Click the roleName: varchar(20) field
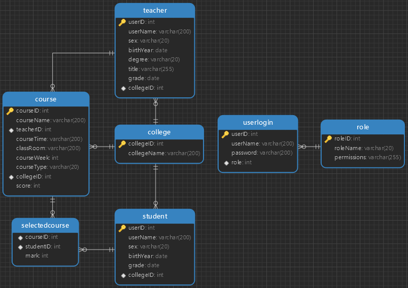 coord(364,148)
